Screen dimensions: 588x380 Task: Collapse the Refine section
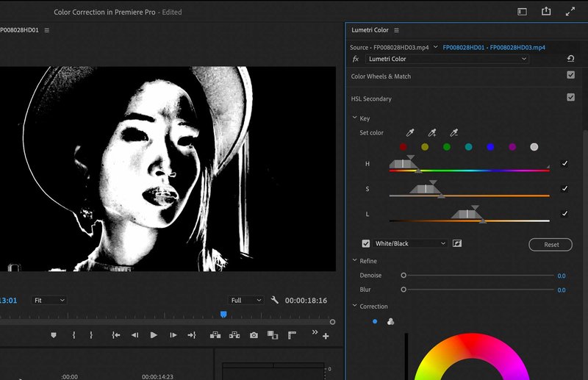click(354, 260)
